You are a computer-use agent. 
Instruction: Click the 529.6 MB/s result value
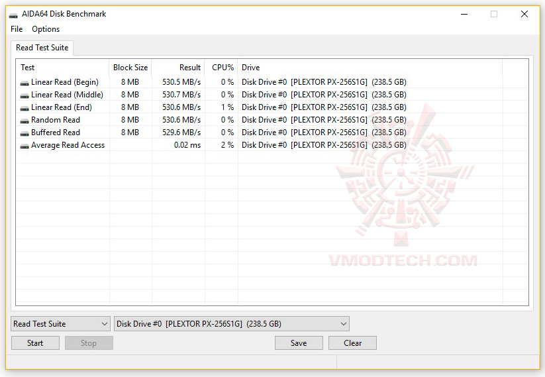[x=181, y=132]
